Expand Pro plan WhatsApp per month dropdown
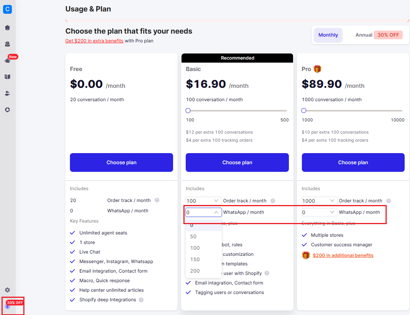 tap(319, 212)
